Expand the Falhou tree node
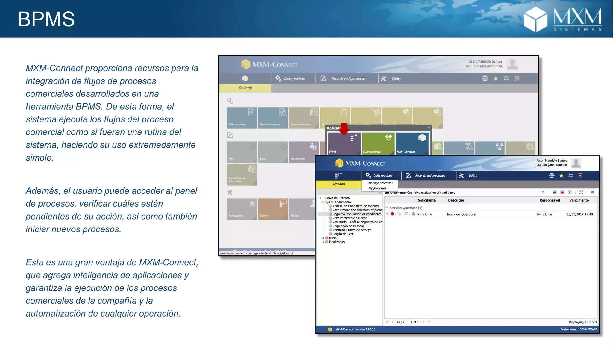 [323, 238]
